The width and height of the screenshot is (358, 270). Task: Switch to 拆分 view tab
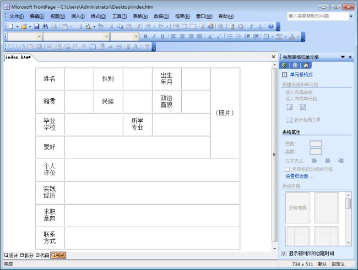[26, 255]
